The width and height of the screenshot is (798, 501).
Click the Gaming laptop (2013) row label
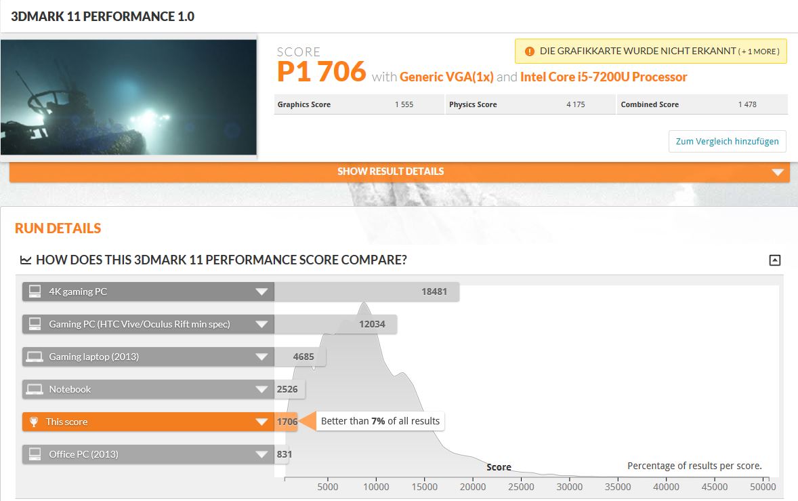[93, 357]
